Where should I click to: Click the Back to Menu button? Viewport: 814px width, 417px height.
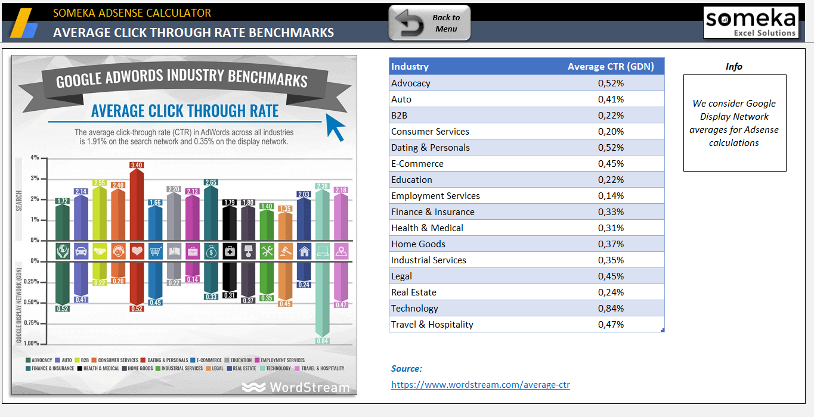429,23
